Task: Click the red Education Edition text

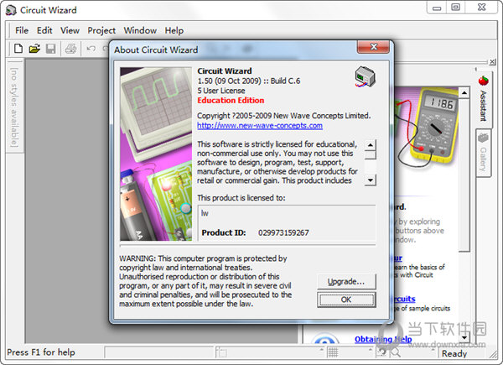Action: tap(231, 101)
